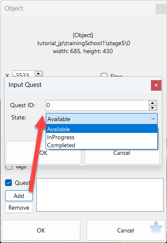Open the State combo box showing Available

(x=101, y=119)
